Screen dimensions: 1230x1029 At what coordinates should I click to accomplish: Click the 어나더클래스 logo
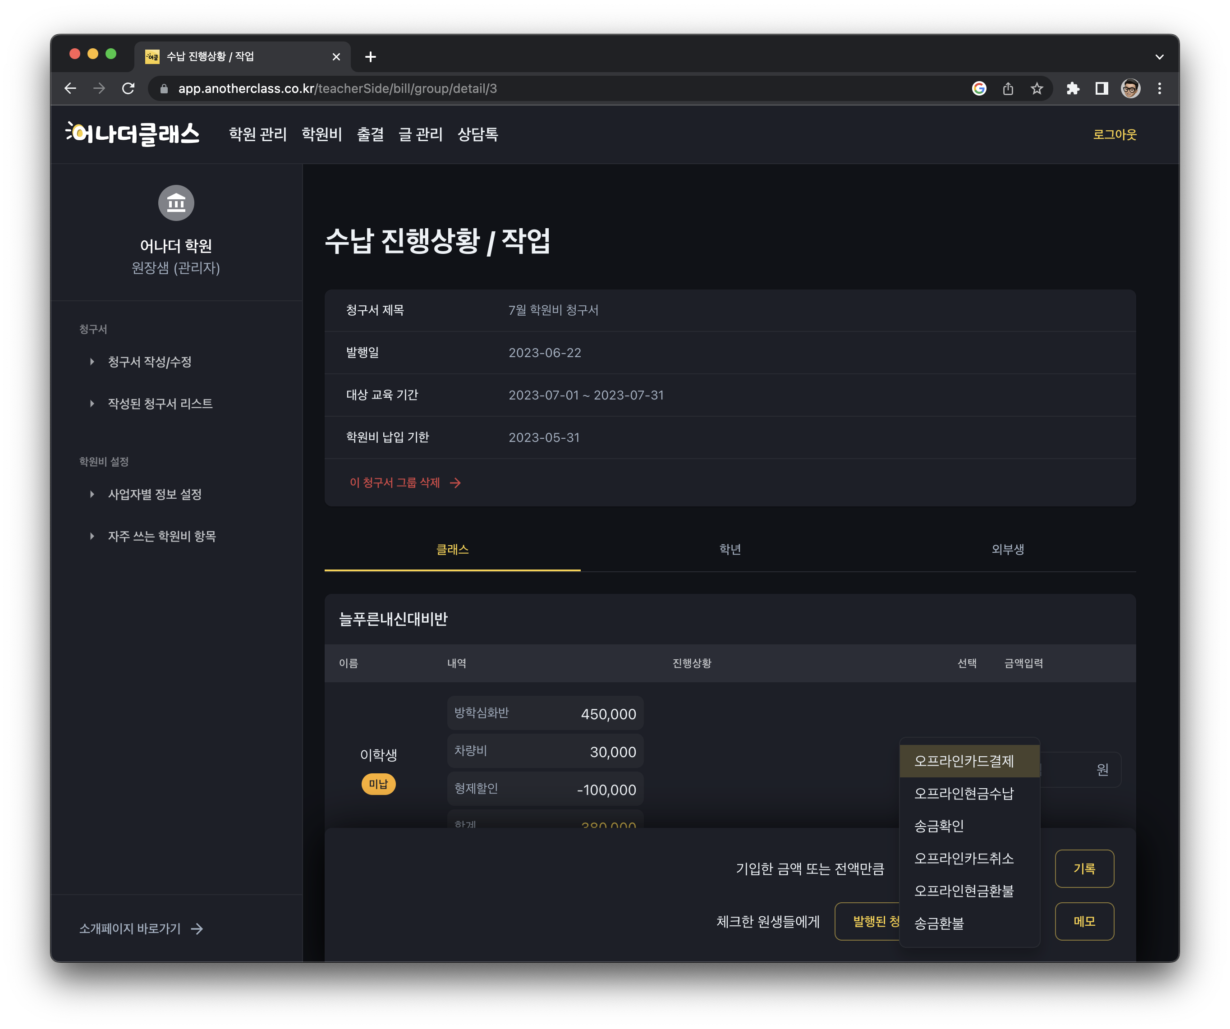coord(133,134)
